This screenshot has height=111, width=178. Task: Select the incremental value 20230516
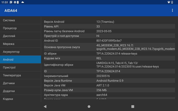(x=103, y=76)
